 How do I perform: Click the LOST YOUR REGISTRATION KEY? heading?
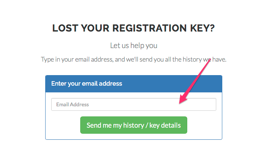click(134, 29)
